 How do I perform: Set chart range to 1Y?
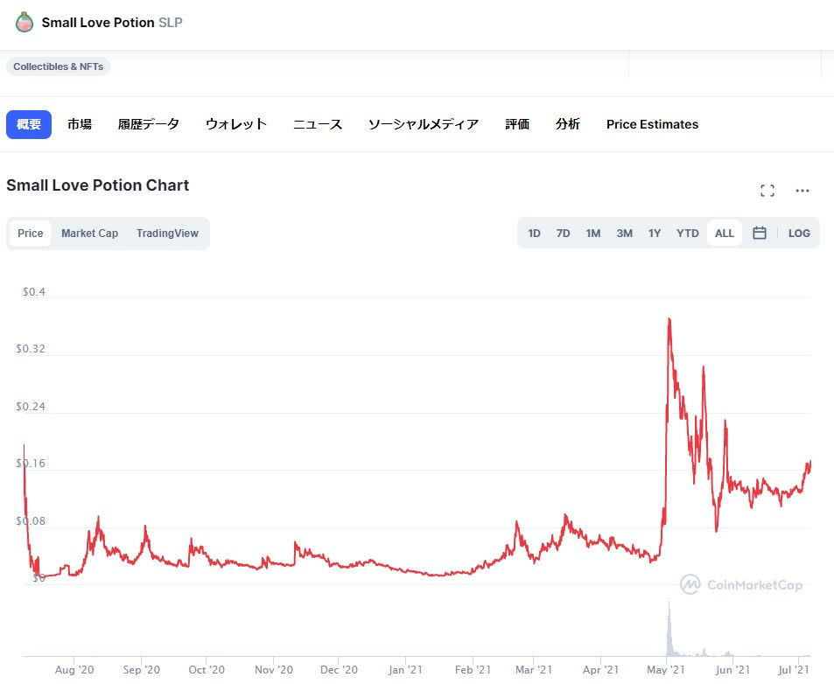point(655,234)
